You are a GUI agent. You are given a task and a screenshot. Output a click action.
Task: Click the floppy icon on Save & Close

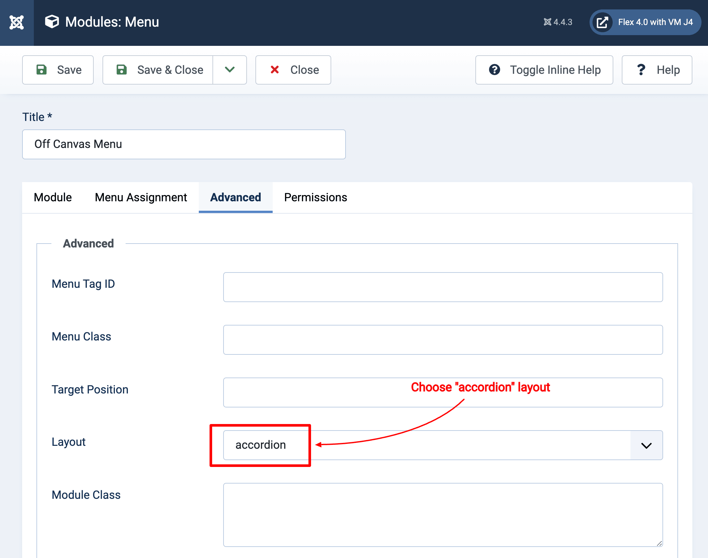pyautogui.click(x=122, y=70)
